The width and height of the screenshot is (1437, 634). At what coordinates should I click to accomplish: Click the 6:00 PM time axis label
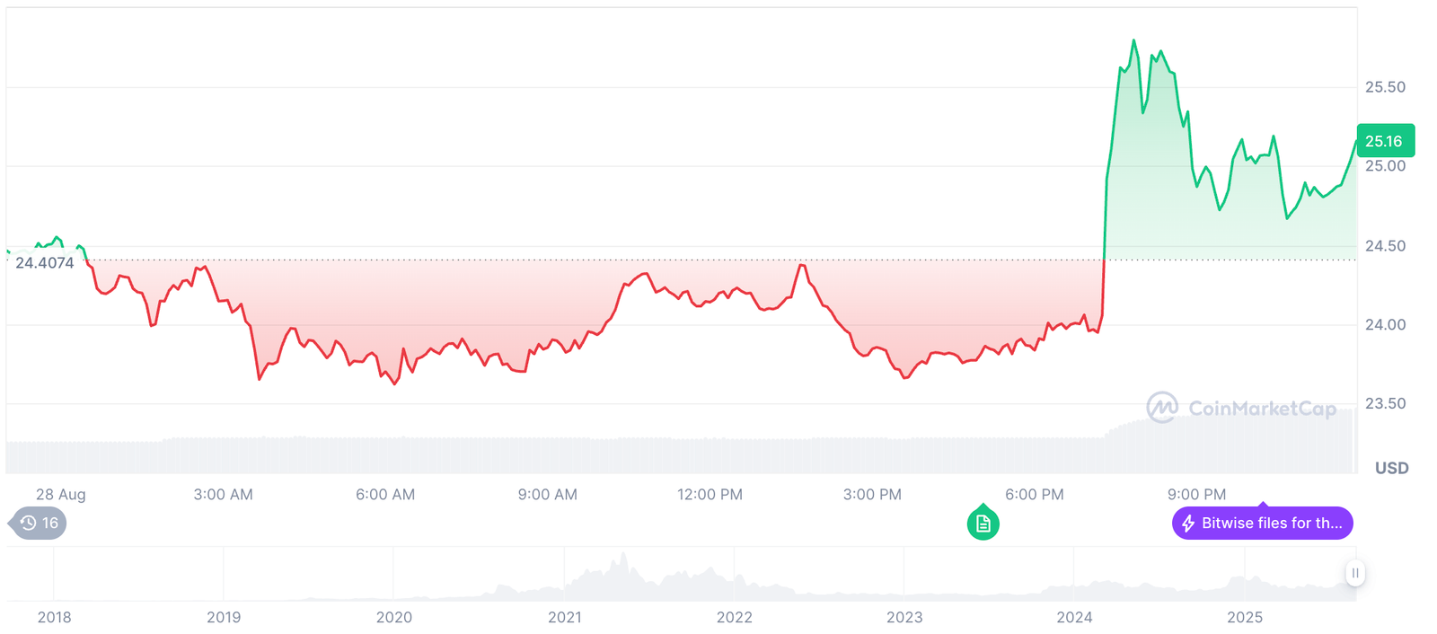pos(1034,494)
